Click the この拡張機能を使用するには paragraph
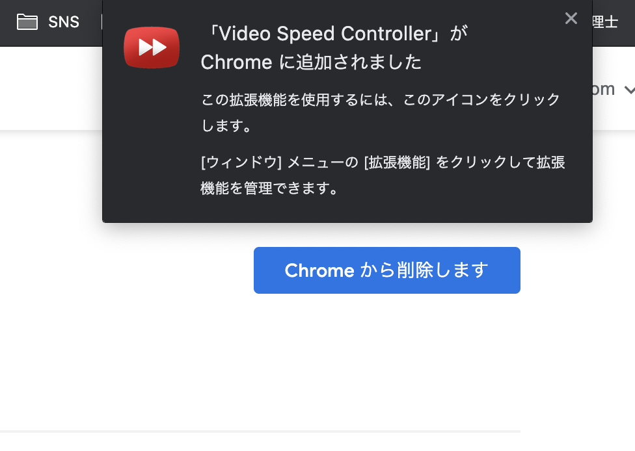 [x=381, y=112]
